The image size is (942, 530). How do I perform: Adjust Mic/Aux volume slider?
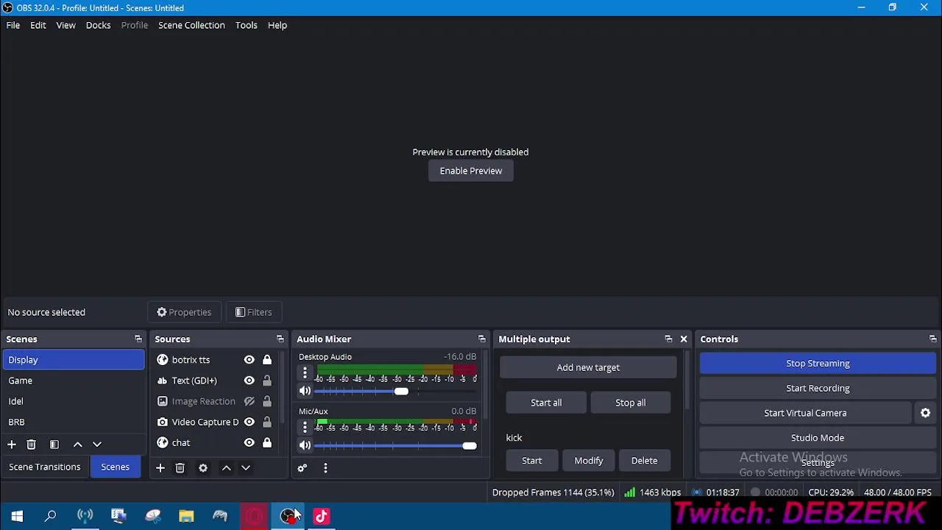(469, 445)
